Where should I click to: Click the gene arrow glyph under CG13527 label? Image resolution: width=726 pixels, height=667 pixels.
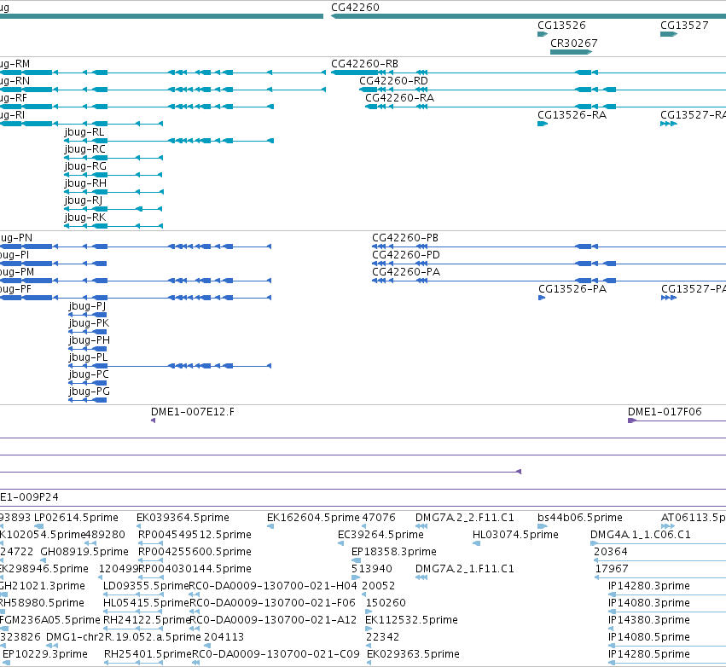pos(669,34)
